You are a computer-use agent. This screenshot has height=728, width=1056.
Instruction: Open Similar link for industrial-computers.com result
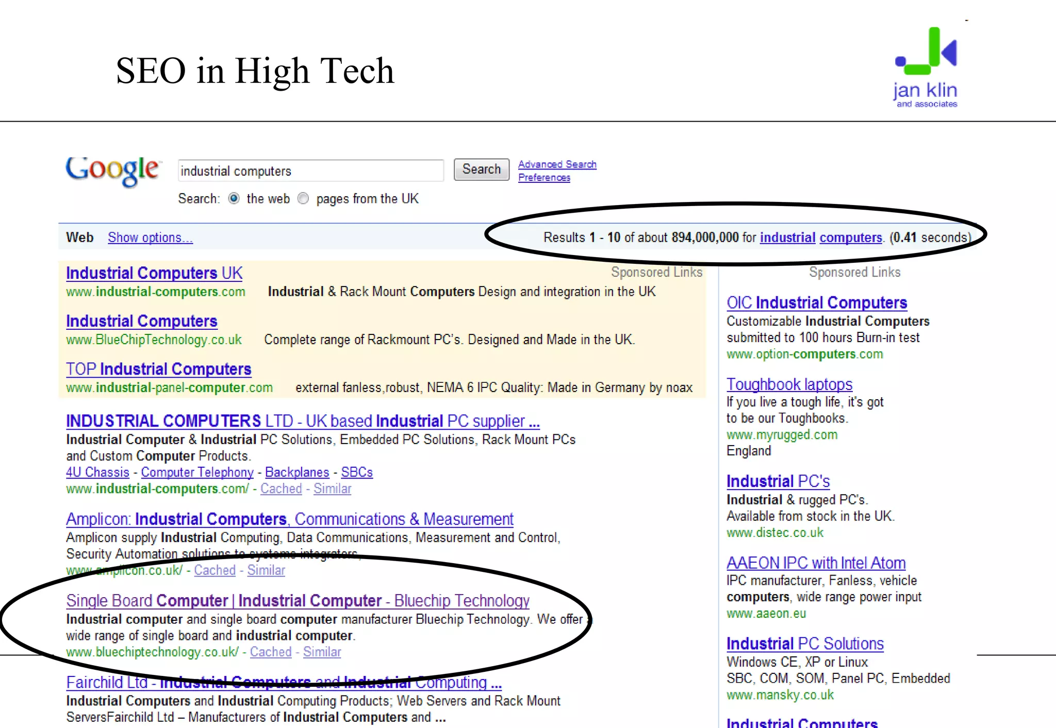[333, 489]
